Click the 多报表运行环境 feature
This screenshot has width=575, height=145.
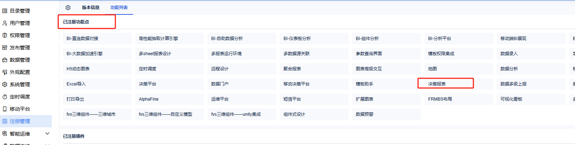point(242,54)
